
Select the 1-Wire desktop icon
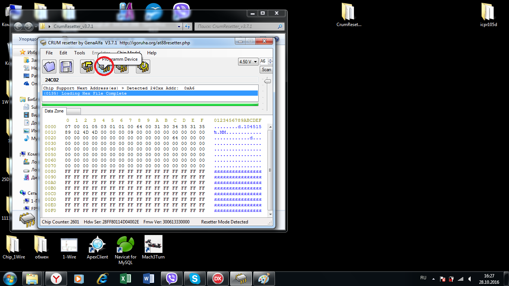click(x=69, y=247)
